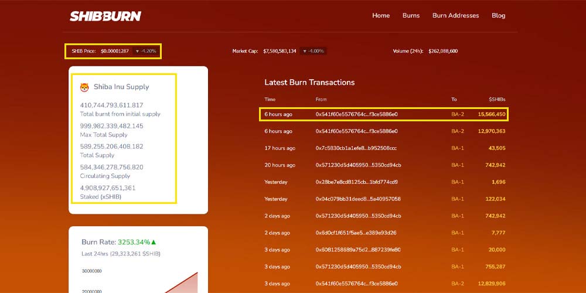Visit the Blog page

499,15
